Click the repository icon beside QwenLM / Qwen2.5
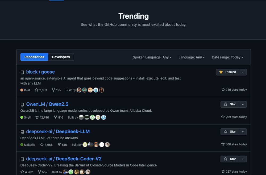Image resolution: width=266 pixels, height=175 pixels. coord(22,105)
